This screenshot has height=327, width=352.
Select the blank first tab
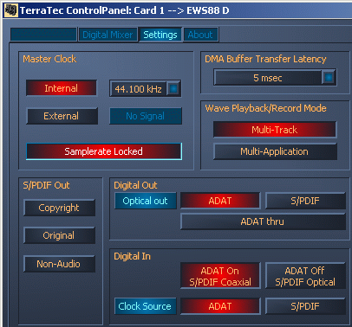43,35
